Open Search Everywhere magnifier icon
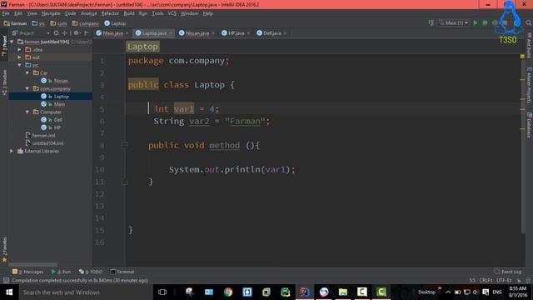 (x=529, y=22)
